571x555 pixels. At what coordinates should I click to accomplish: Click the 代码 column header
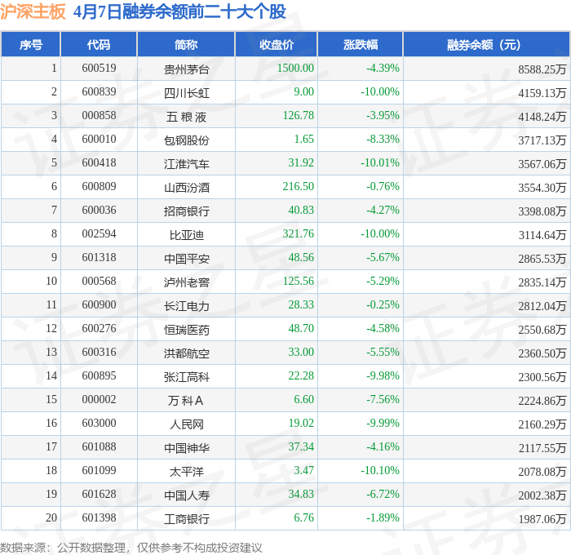coord(99,44)
